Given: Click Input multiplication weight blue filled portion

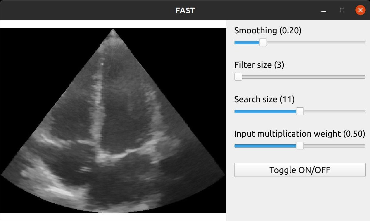Looking at the screenshot, I should [266, 146].
